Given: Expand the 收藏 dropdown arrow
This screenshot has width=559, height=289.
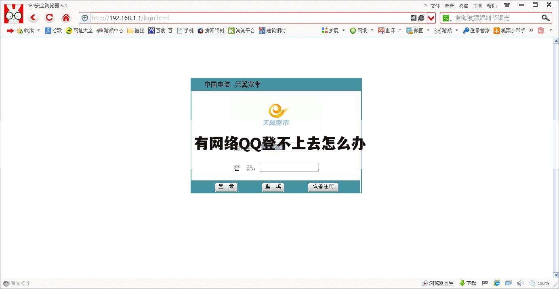Looking at the screenshot, I should pos(39,30).
